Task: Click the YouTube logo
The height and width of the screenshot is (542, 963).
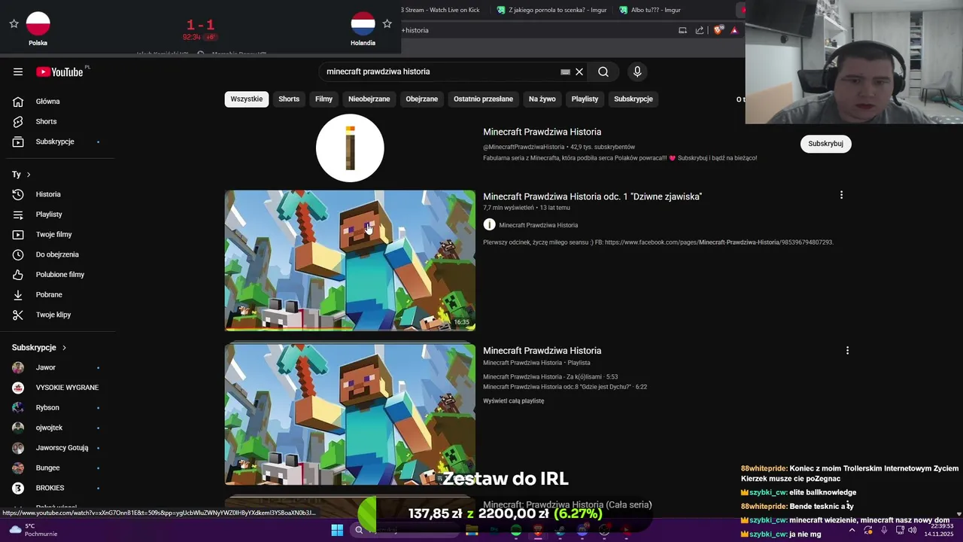Action: pos(59,72)
